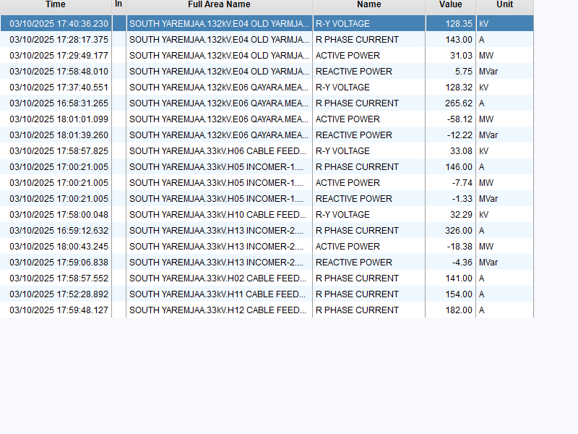Click the 128.35 voltage value cell
The width and height of the screenshot is (578, 434).
pos(451,24)
